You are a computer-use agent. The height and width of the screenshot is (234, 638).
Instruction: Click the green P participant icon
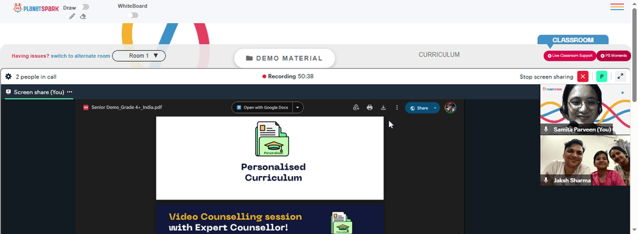[x=602, y=77]
